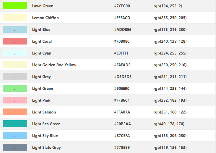Click the Light Green swatch
Viewport: 216px width, 153px height.
tap(15, 88)
